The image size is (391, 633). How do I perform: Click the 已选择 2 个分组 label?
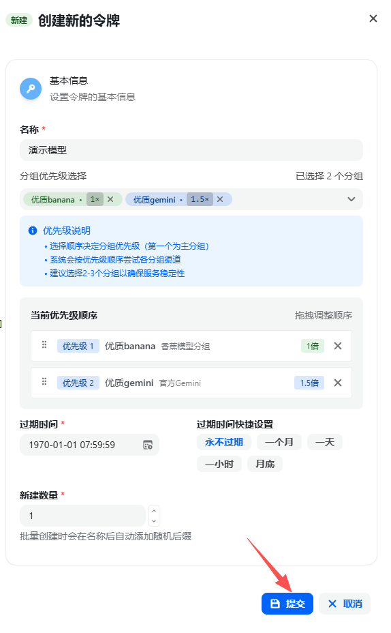point(329,176)
